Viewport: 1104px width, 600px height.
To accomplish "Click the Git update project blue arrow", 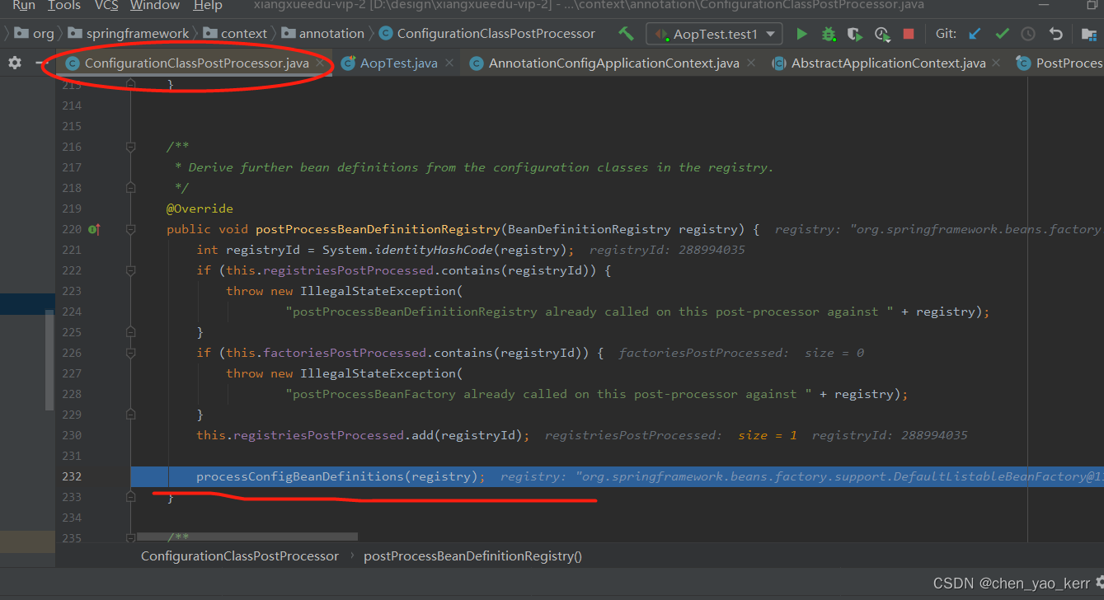I will (x=975, y=34).
